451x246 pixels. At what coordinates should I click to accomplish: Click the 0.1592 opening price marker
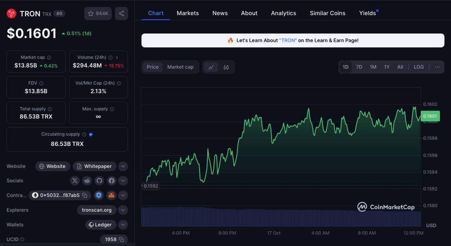pos(151,186)
